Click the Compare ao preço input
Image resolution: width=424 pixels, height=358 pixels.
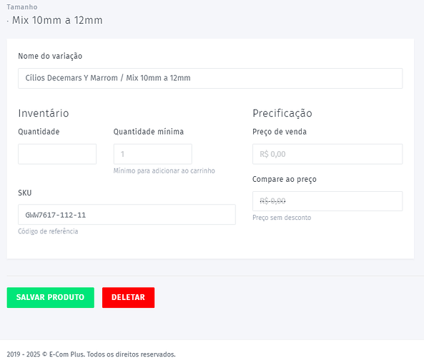pos(327,201)
